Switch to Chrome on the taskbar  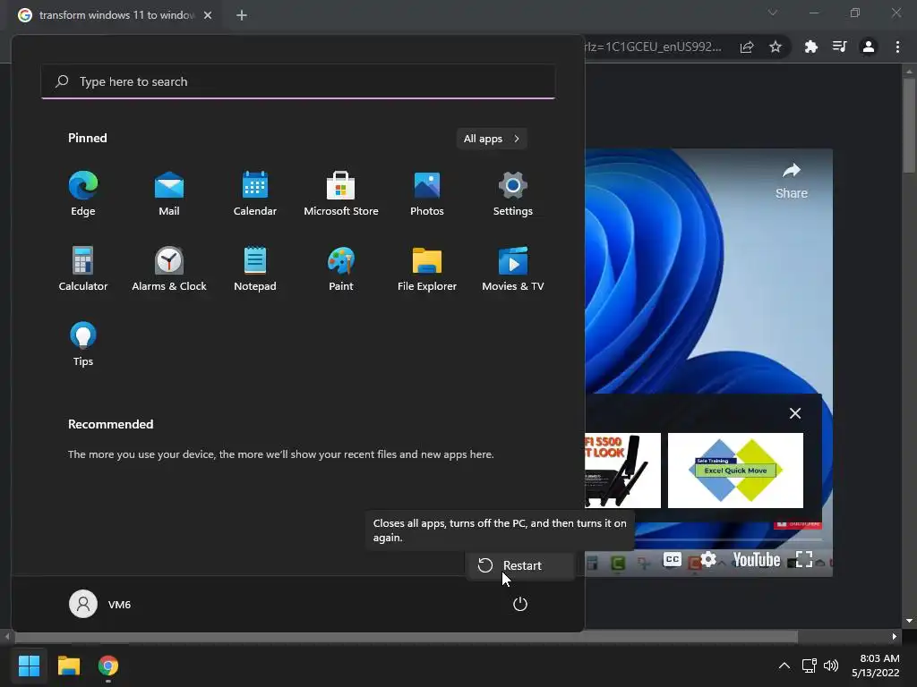(x=108, y=666)
